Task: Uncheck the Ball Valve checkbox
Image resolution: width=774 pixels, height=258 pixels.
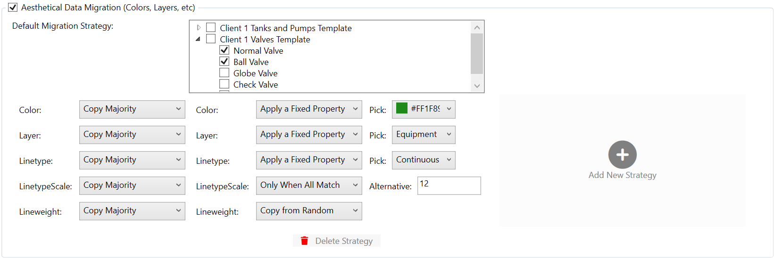Action: click(225, 61)
